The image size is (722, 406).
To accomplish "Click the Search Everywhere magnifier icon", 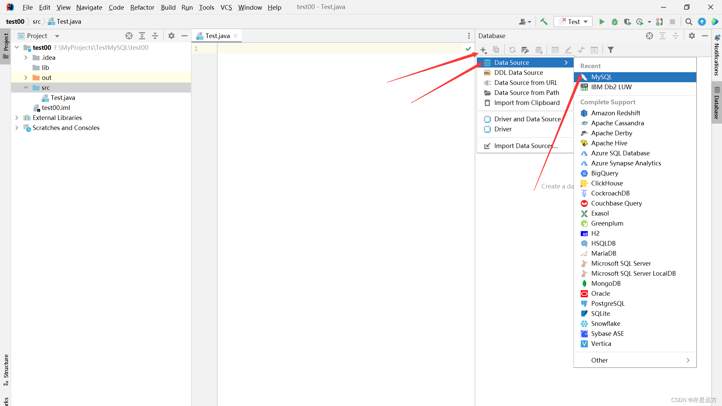I will point(689,22).
